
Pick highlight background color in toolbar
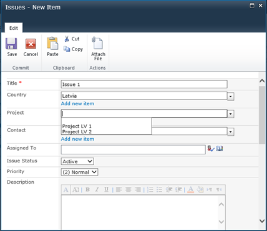[200, 189]
